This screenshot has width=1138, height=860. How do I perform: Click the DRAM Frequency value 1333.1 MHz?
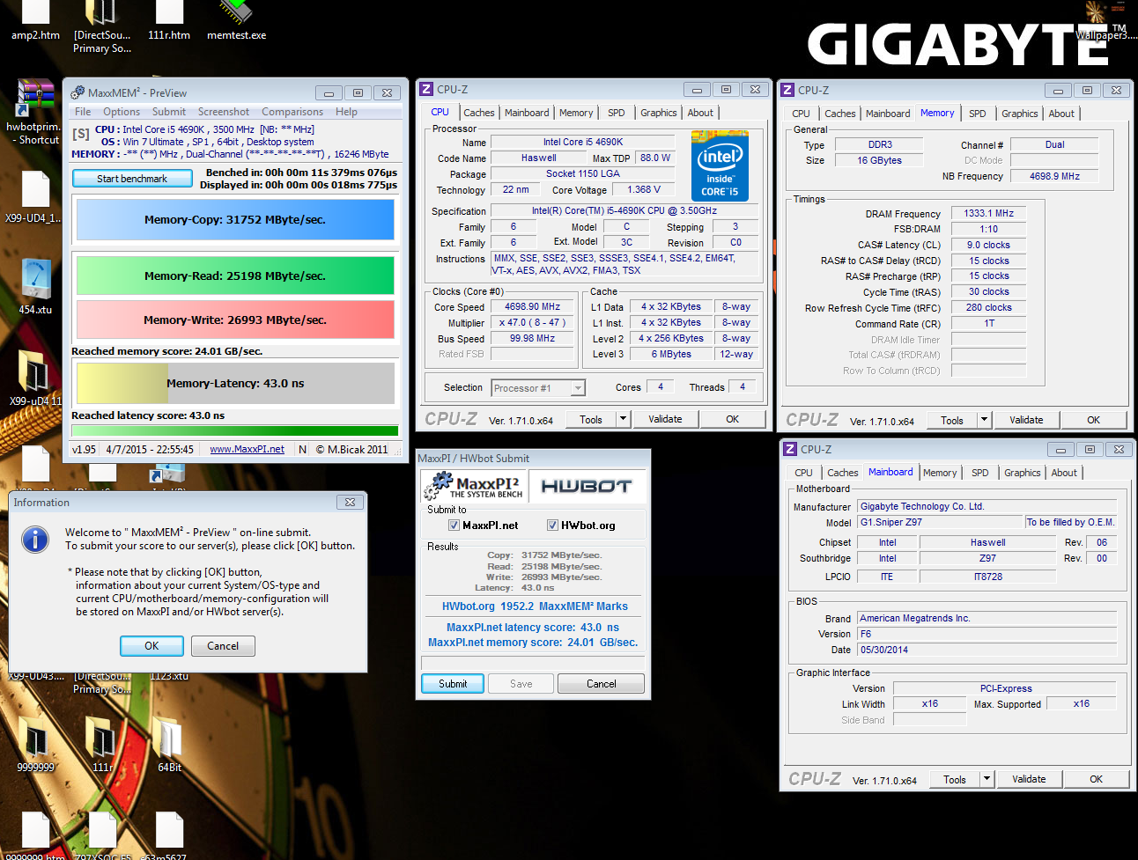pyautogui.click(x=988, y=213)
